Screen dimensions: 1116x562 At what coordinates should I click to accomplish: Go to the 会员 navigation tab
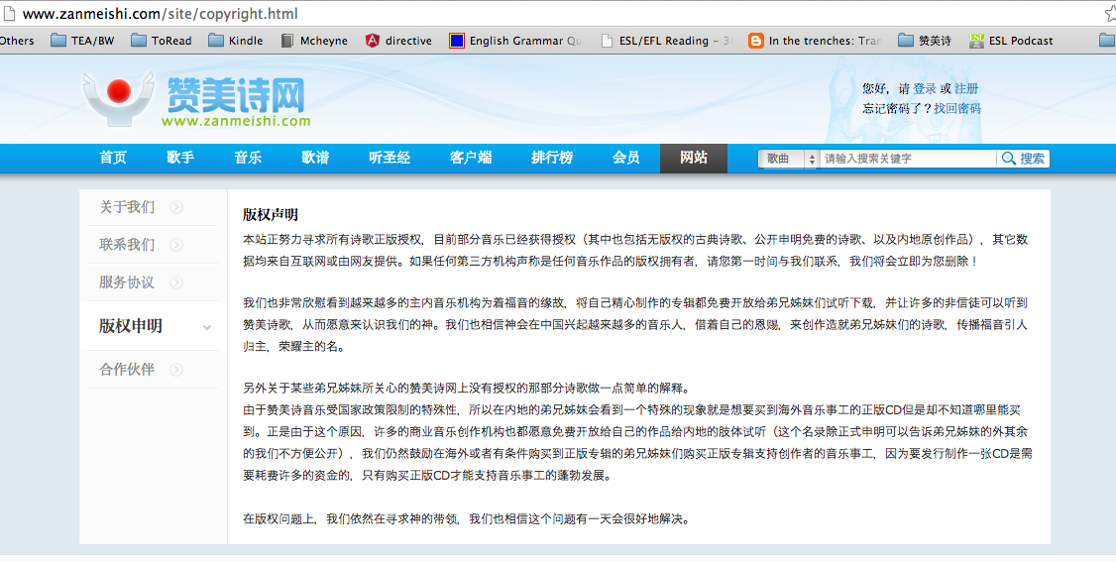625,158
